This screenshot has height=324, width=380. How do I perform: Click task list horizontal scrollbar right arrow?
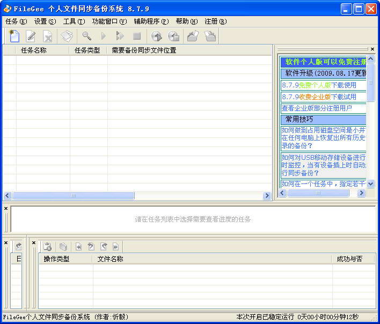click(267, 196)
